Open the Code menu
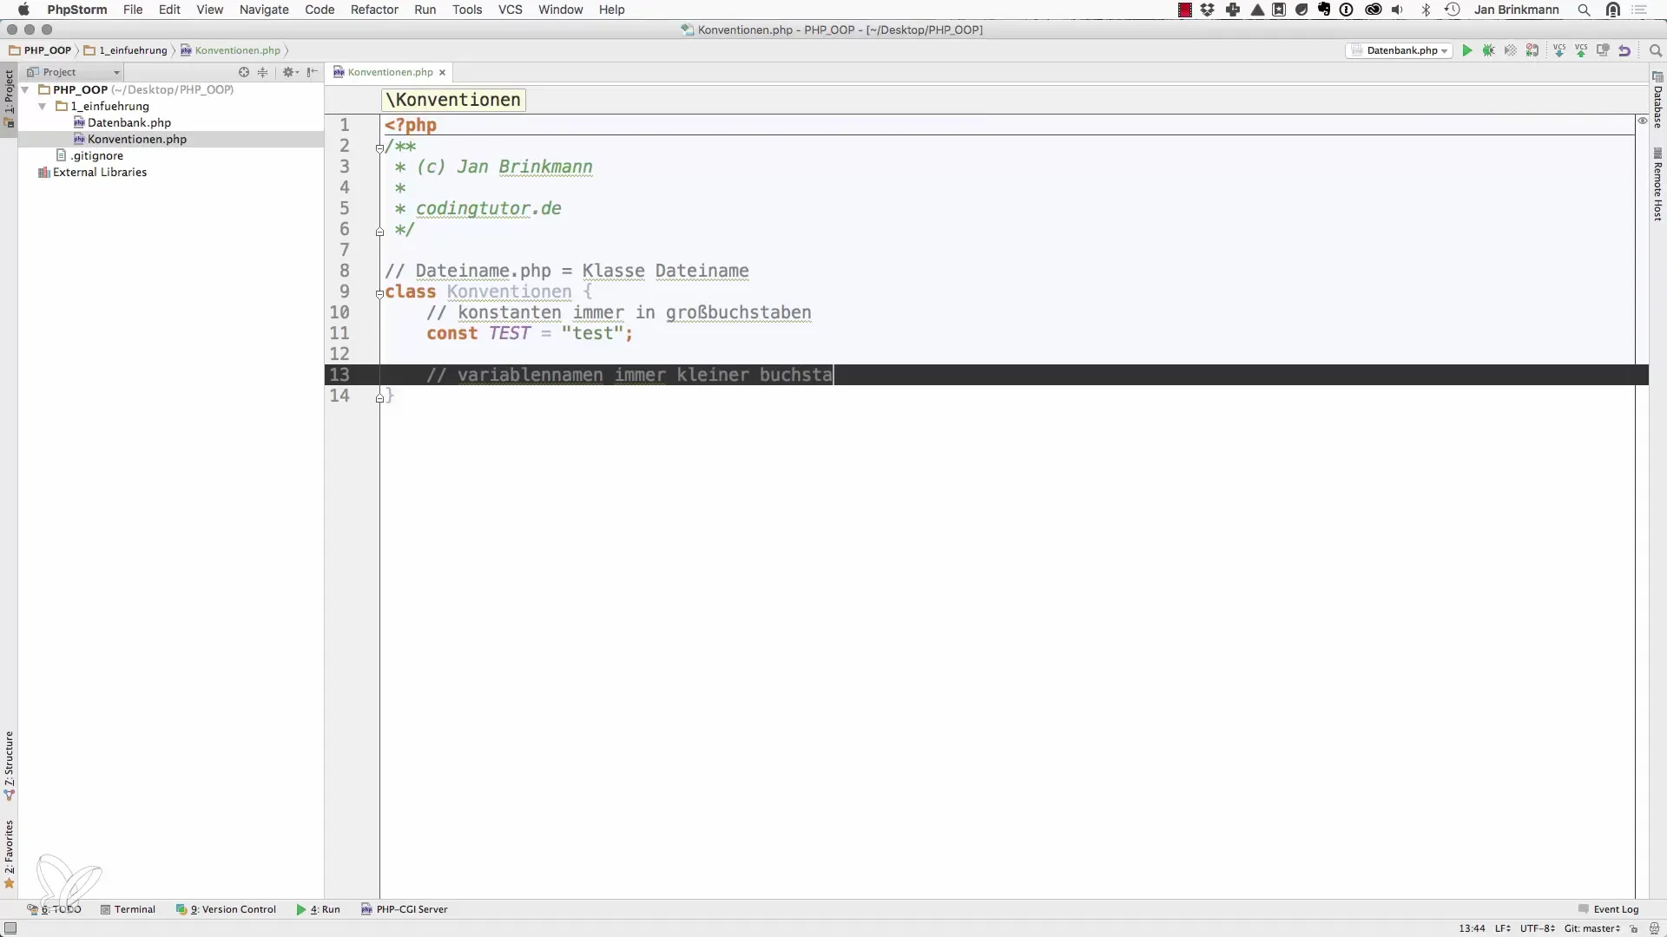This screenshot has width=1667, height=937. pos(320,10)
